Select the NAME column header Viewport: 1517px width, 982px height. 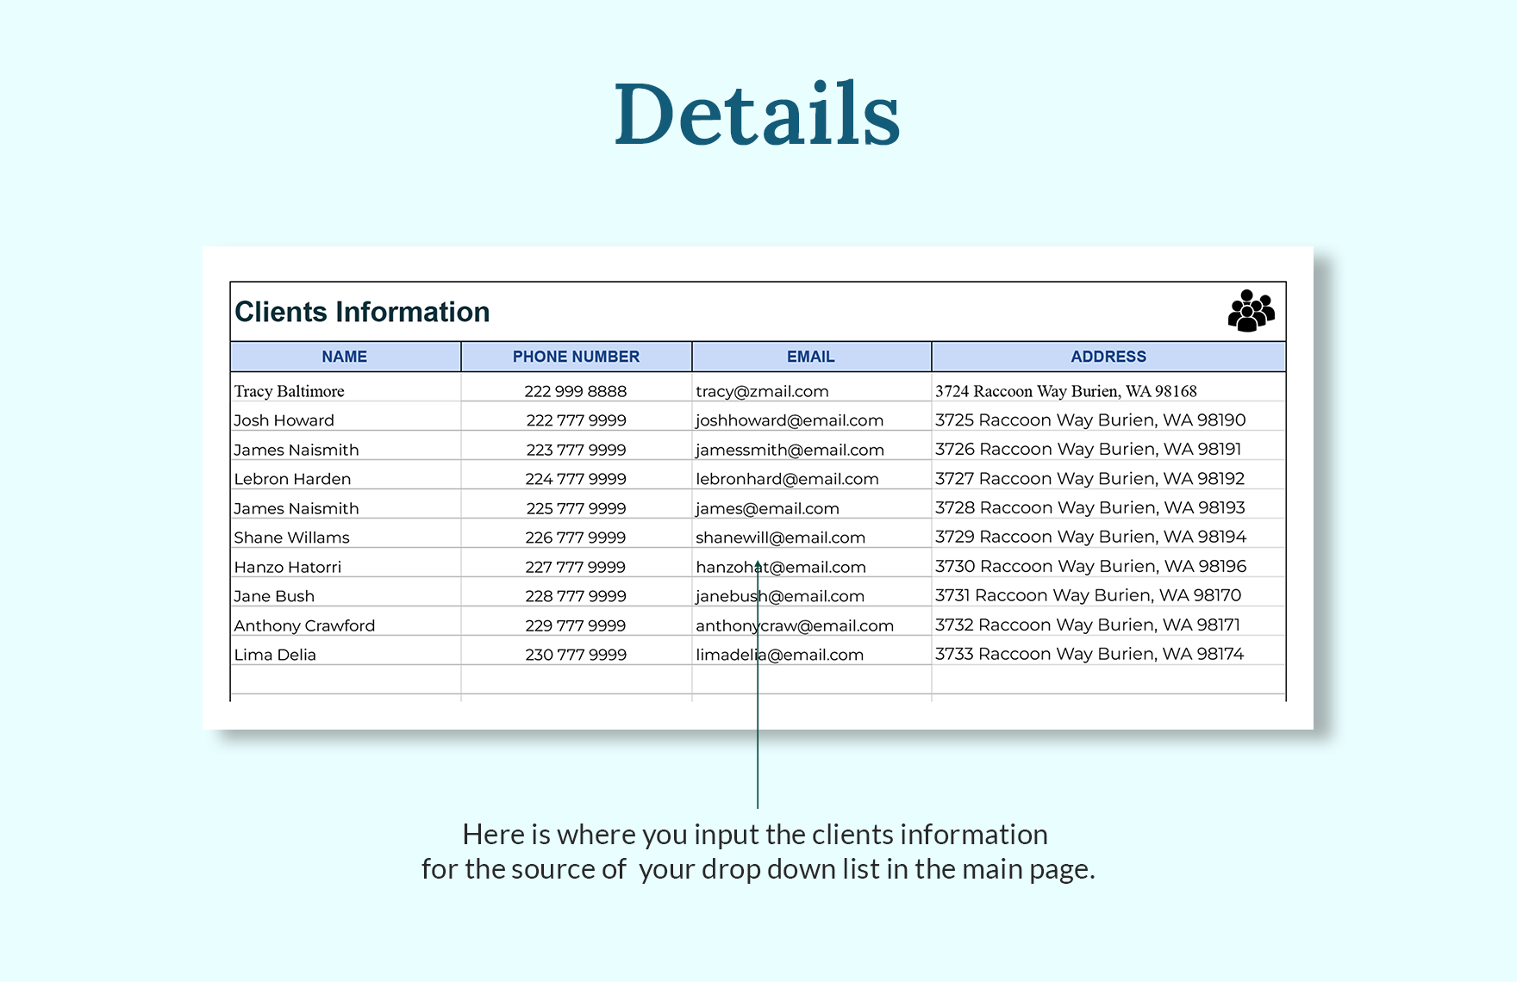pos(345,356)
